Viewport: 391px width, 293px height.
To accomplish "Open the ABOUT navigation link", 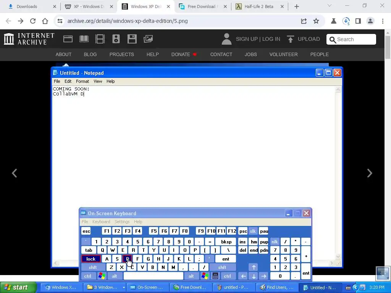I will pyautogui.click(x=63, y=54).
